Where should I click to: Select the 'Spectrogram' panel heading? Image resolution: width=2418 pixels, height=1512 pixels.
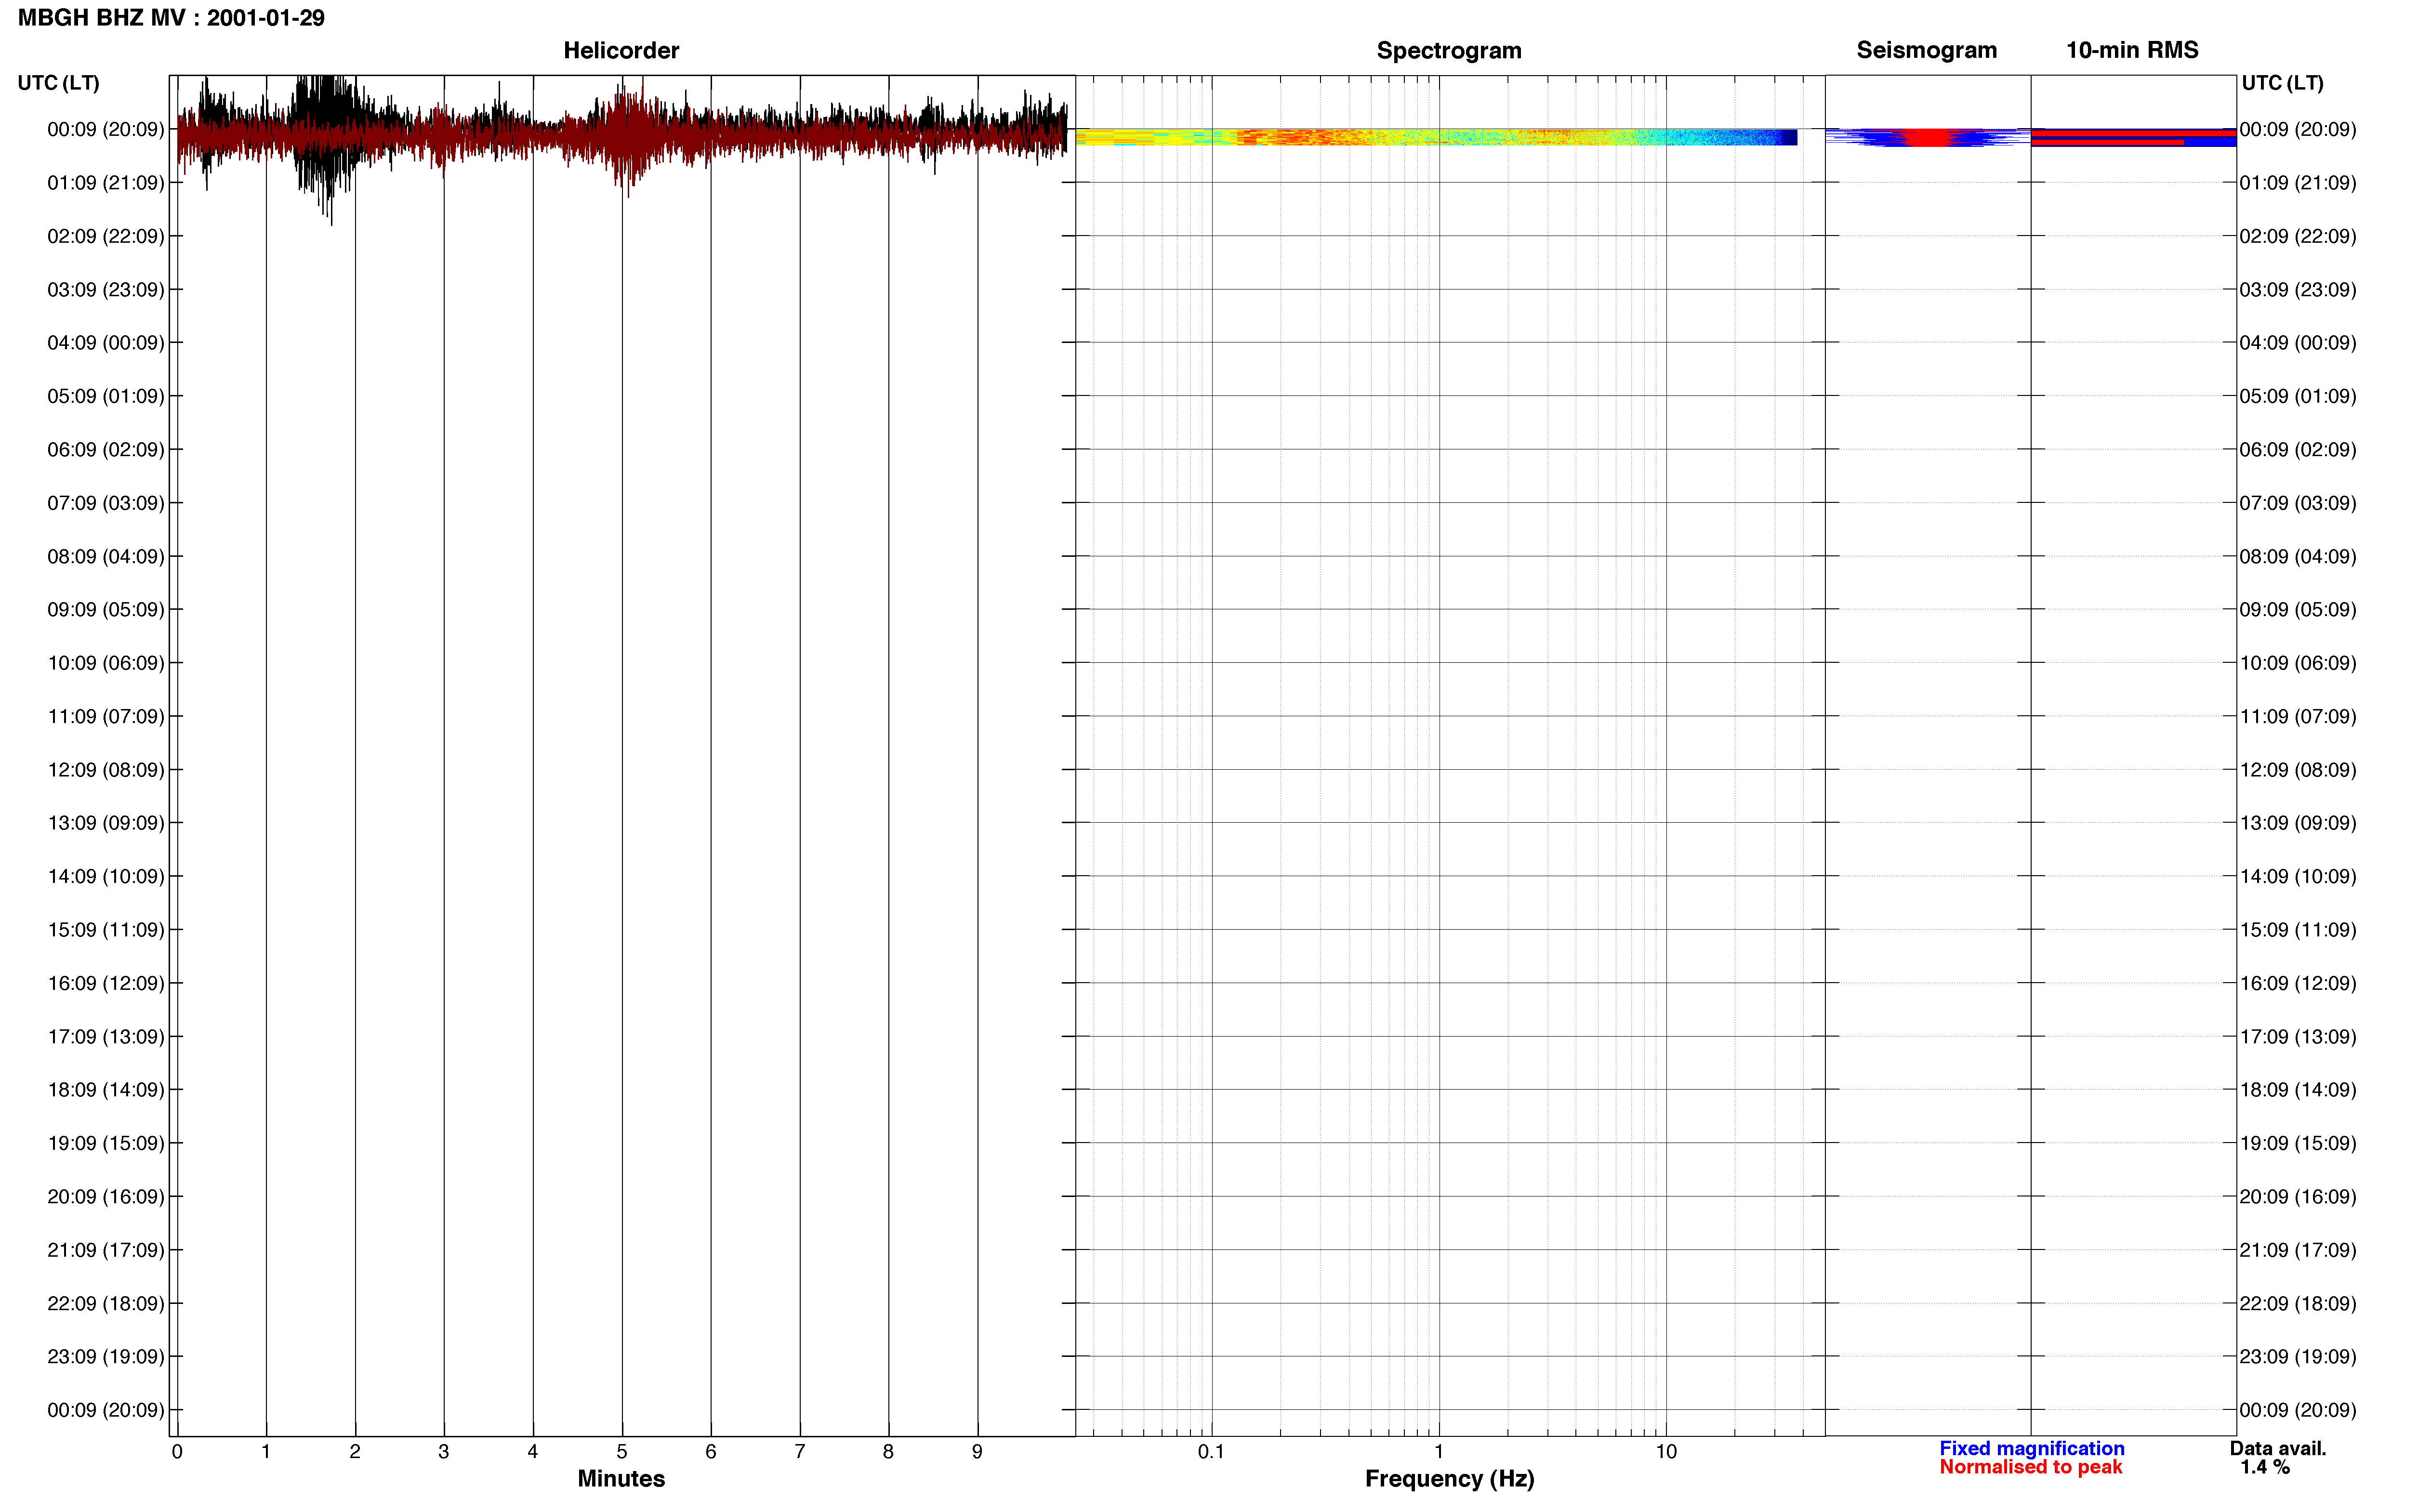point(1449,50)
